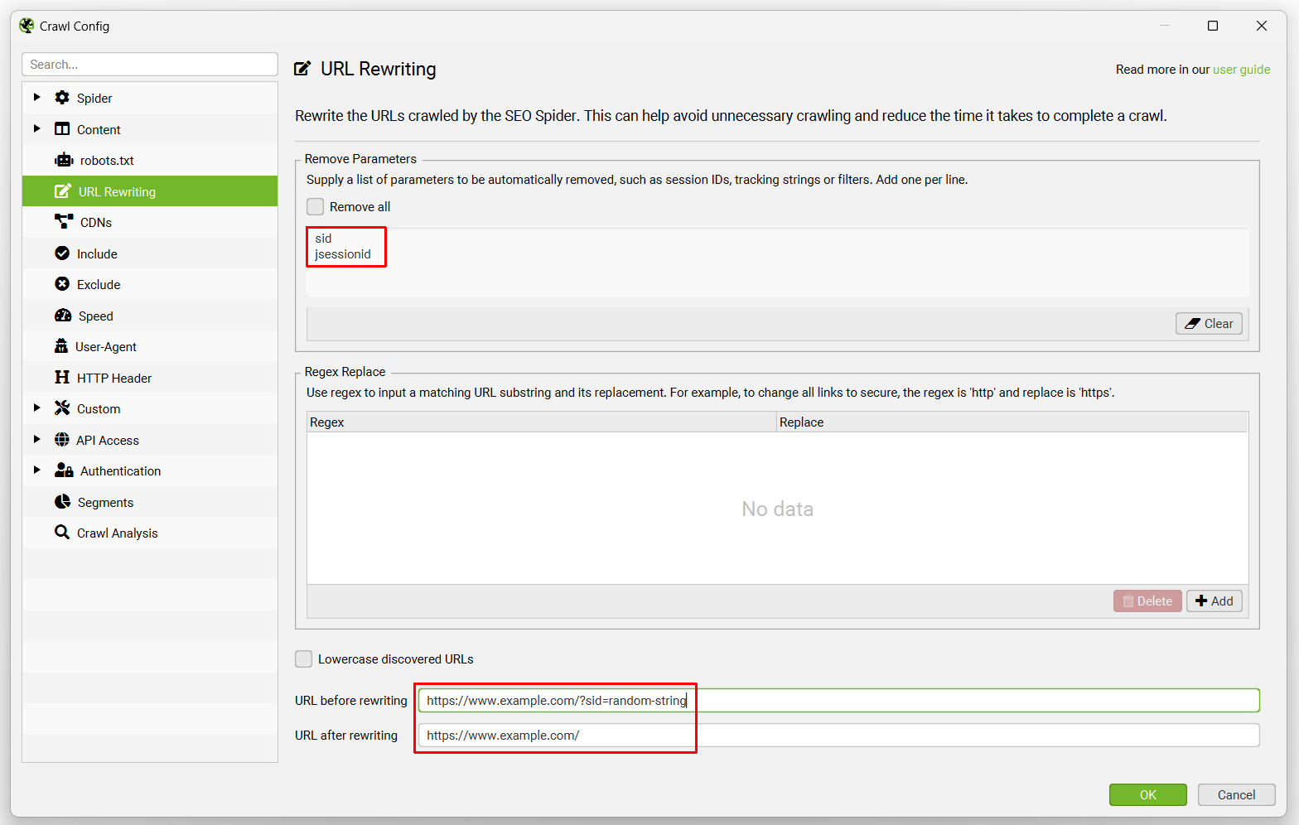The height and width of the screenshot is (825, 1299).
Task: Click the Include checkmark icon
Action: (62, 253)
